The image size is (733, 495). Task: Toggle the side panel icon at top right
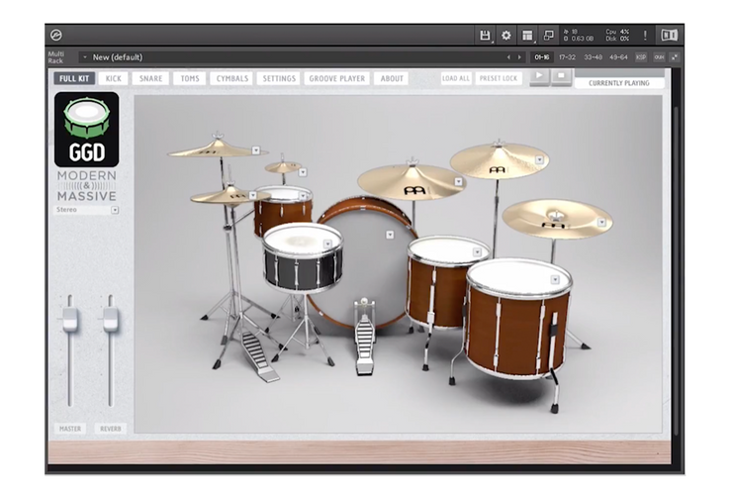click(670, 35)
